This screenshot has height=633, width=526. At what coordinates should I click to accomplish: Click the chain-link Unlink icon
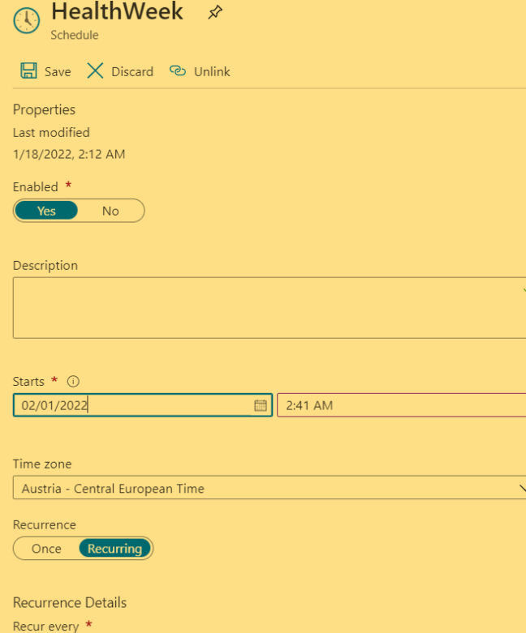[x=177, y=71]
